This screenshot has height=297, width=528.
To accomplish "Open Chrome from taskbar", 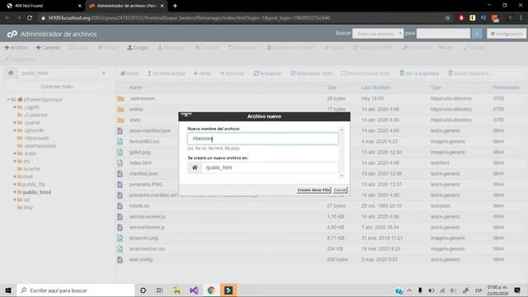I will coord(211,290).
